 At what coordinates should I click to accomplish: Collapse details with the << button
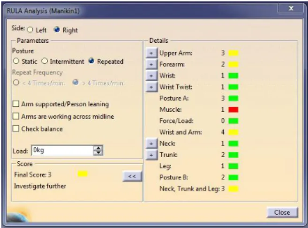[132, 176]
